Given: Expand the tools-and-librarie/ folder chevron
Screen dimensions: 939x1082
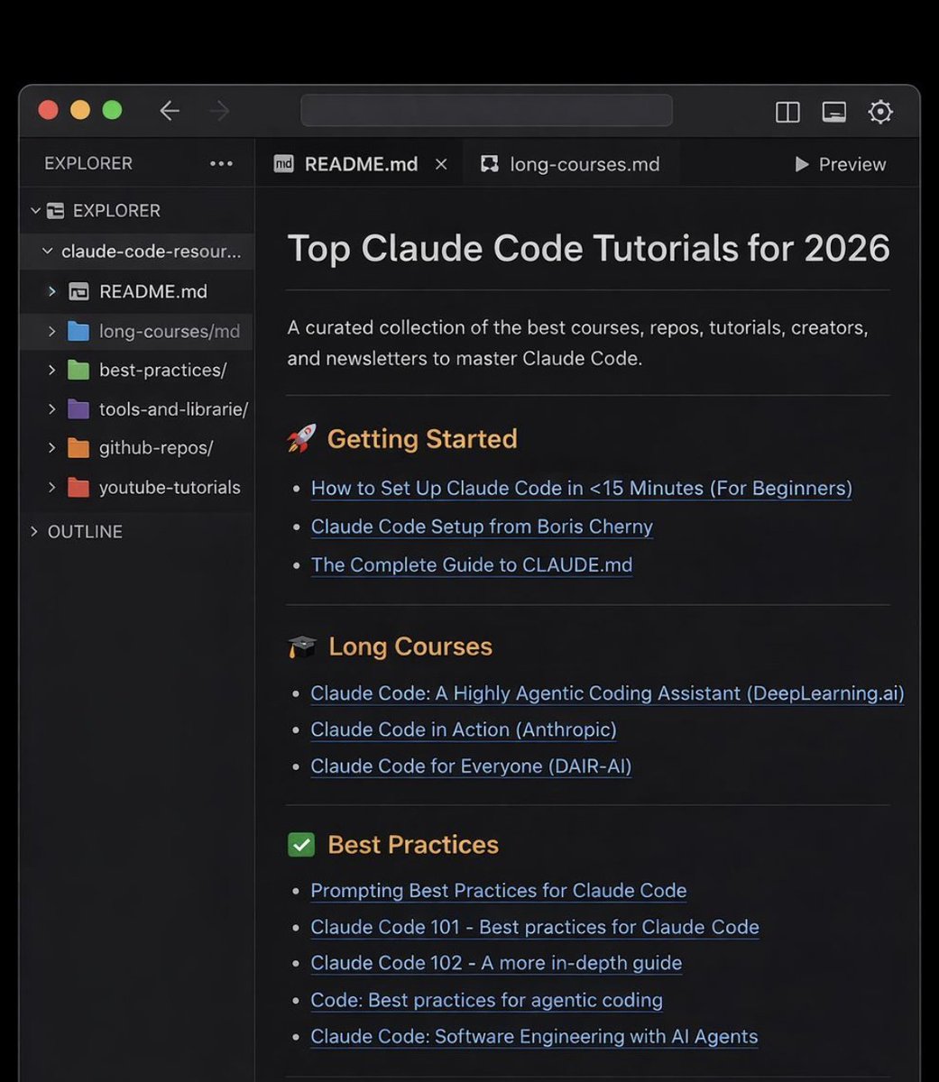Looking at the screenshot, I should point(51,409).
